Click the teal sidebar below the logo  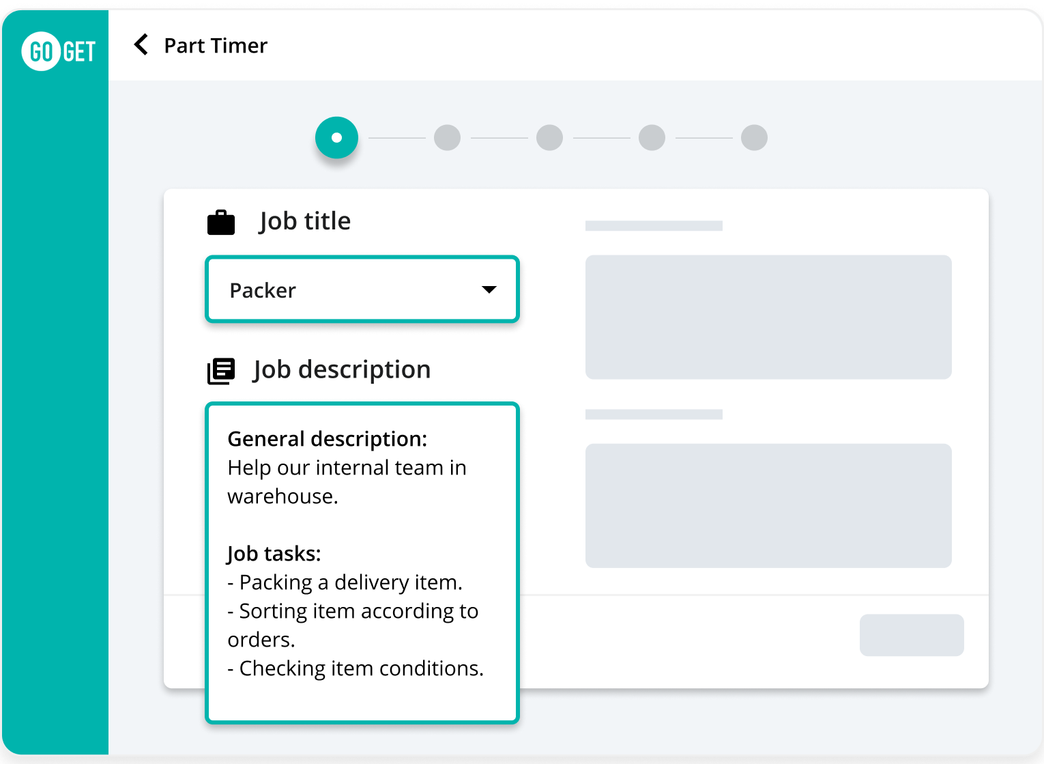pos(55,410)
